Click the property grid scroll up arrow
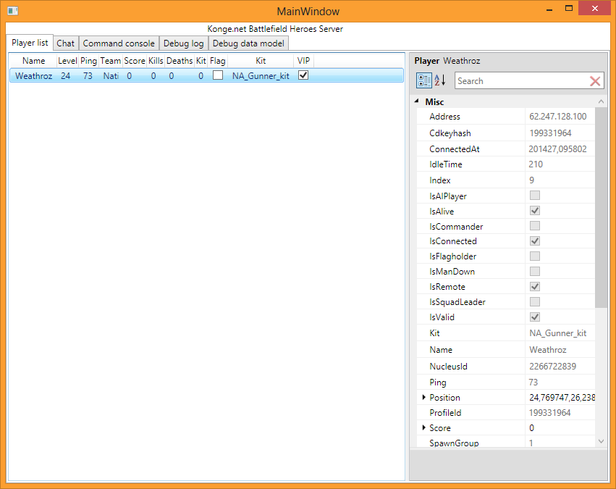Image resolution: width=616 pixels, height=489 pixels. [x=601, y=101]
